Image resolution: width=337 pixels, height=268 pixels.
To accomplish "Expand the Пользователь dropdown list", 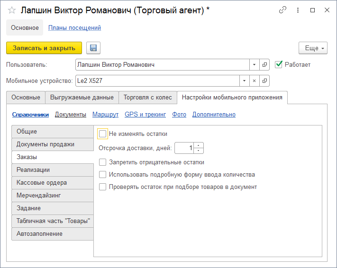I will tap(254, 65).
